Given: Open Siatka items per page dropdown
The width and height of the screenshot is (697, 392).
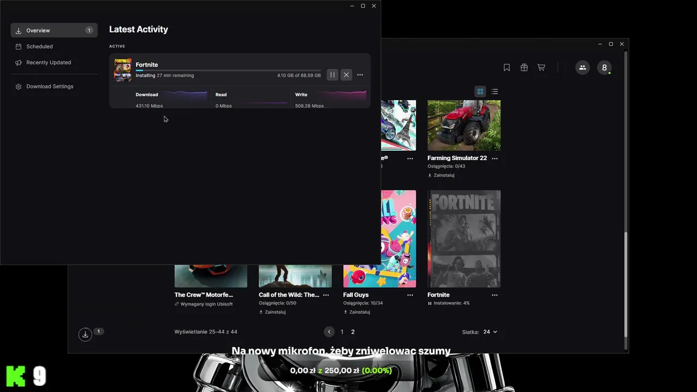Looking at the screenshot, I should (x=490, y=332).
